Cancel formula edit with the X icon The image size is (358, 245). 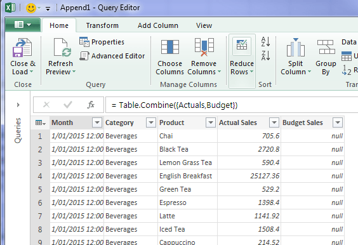point(46,105)
